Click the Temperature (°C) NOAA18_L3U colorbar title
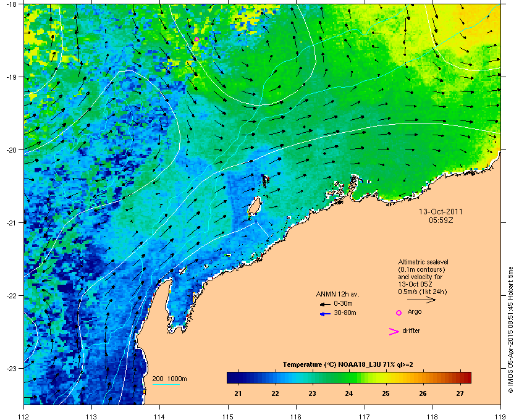Image resolution: width=519 pixels, height=420 pixels. [x=348, y=364]
